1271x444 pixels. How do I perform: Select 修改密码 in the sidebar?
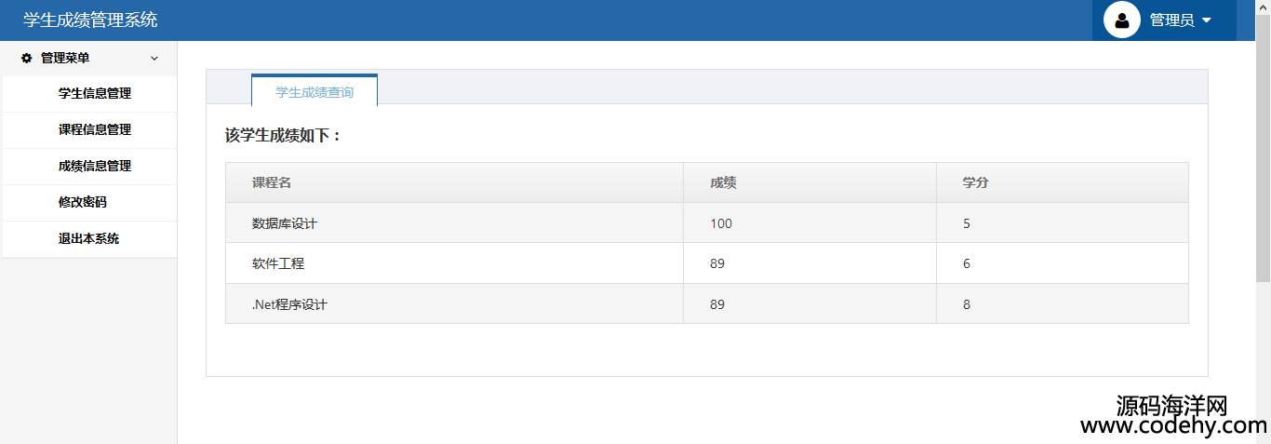[82, 202]
